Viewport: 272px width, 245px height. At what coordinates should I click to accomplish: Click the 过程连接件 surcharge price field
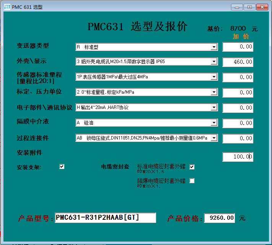click(x=238, y=138)
